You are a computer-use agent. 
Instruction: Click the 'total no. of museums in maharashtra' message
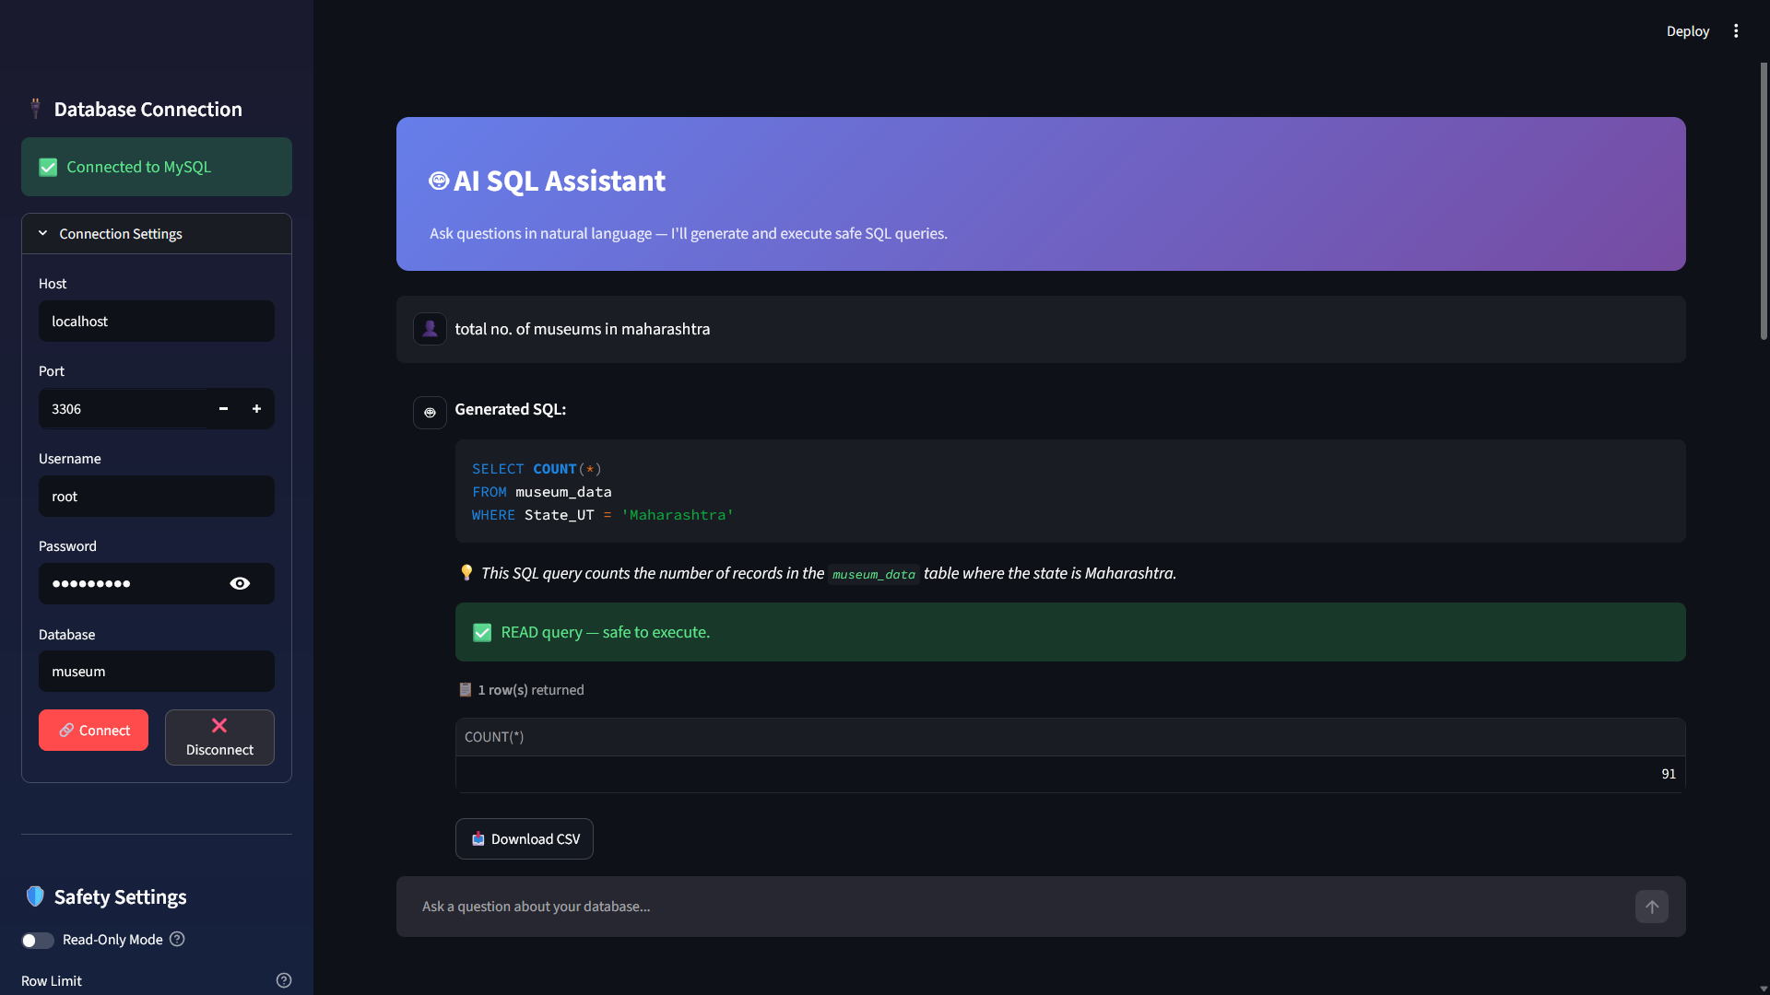pos(583,329)
